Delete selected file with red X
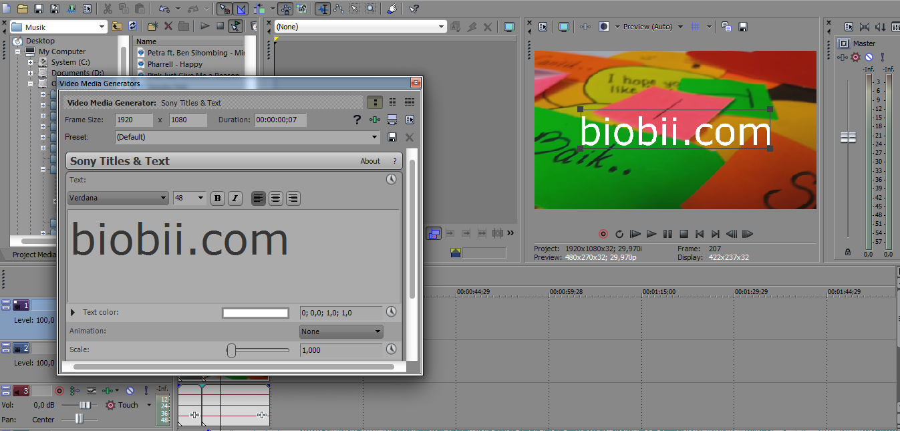This screenshot has width=900, height=431. 168,27
